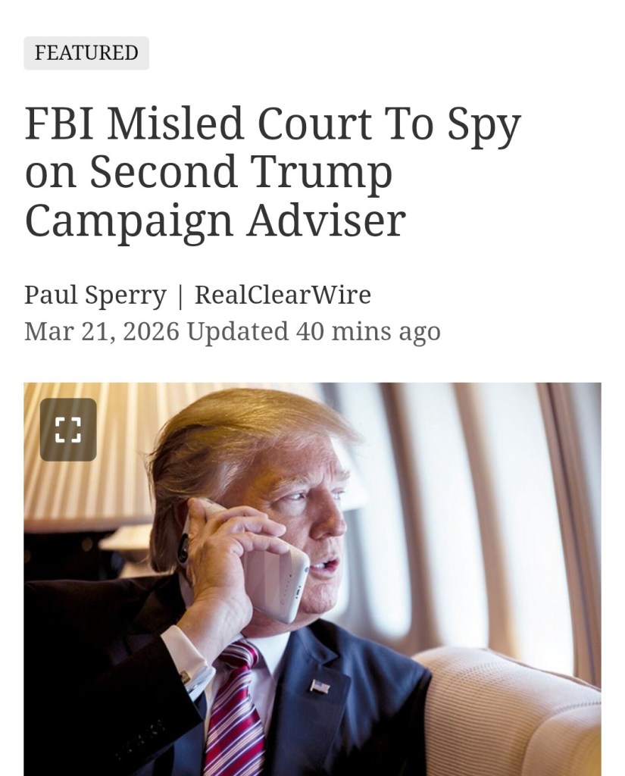The height and width of the screenshot is (776, 625).
Task: Open author Paul Sperry's profile
Action: [x=95, y=295]
